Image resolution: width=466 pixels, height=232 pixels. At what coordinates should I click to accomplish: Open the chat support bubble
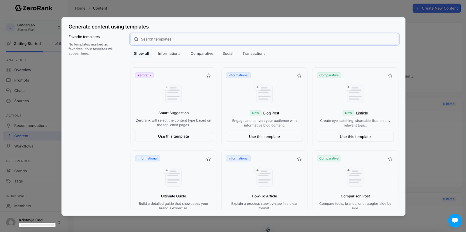tap(455, 221)
